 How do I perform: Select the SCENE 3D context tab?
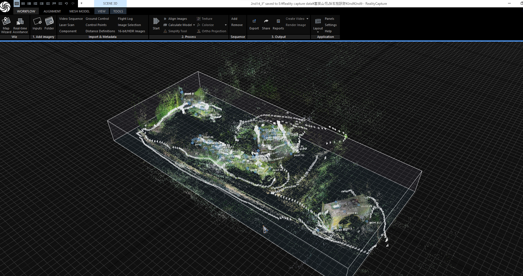pos(110,3)
